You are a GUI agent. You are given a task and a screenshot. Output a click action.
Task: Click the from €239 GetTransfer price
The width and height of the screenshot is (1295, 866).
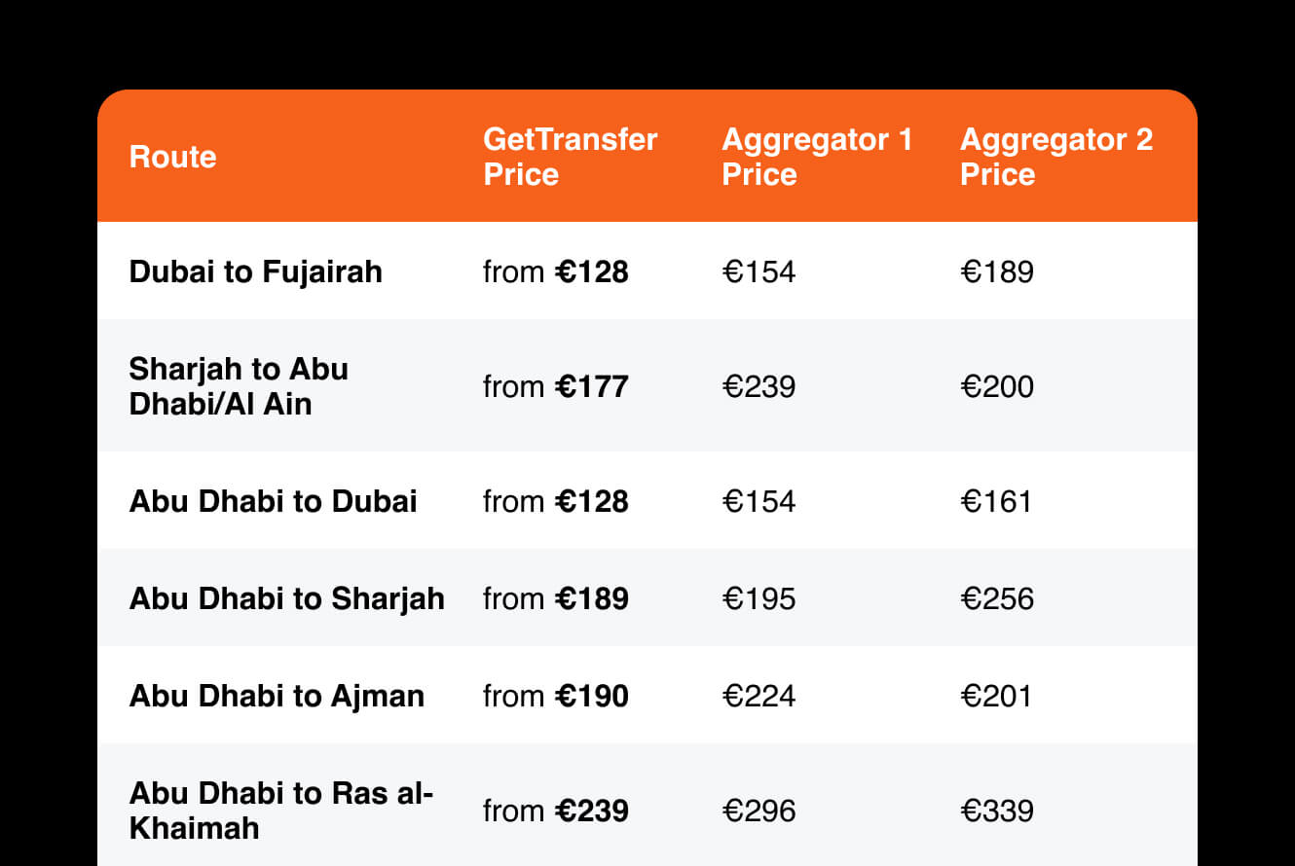click(x=556, y=811)
